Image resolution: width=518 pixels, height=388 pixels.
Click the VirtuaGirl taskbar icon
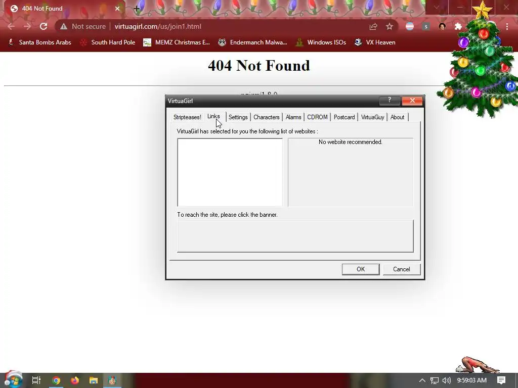pos(112,380)
